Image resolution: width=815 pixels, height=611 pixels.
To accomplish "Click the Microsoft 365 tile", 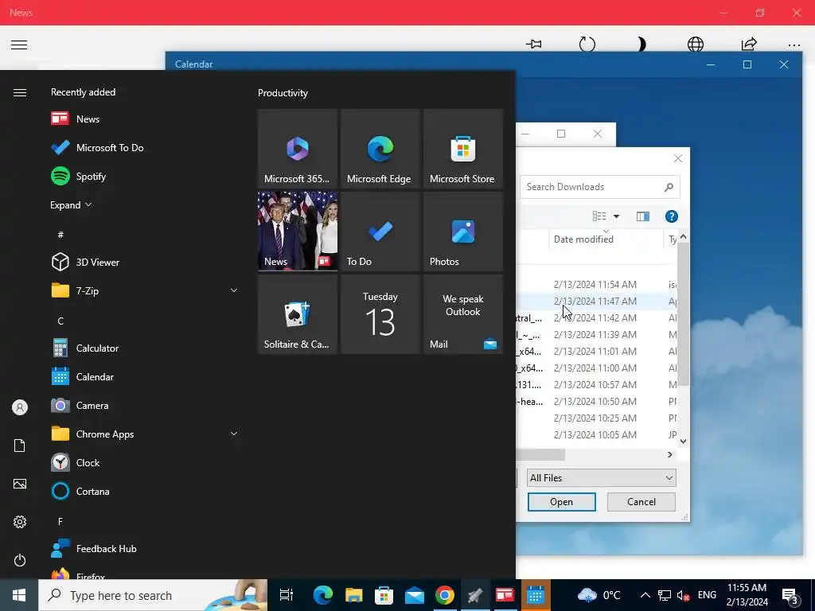I will (298, 149).
